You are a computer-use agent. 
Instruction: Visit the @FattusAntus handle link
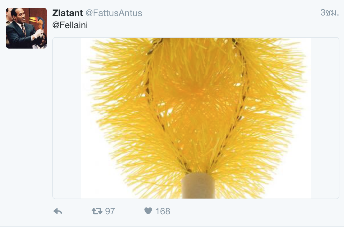[114, 13]
